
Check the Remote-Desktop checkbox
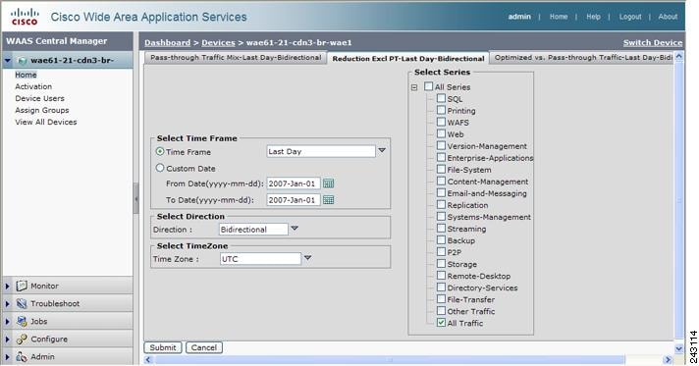(441, 275)
